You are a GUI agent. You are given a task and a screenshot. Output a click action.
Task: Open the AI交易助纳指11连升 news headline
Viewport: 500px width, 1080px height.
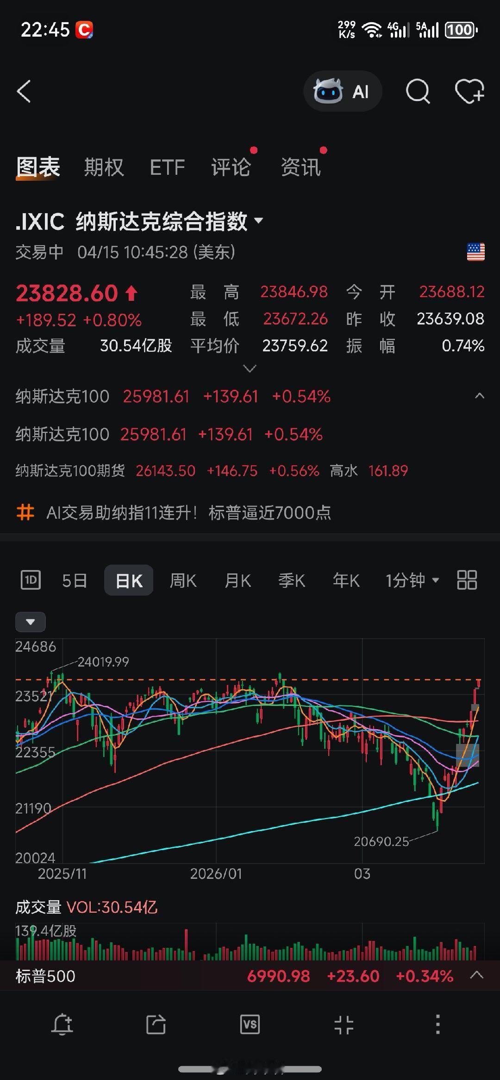pyautogui.click(x=188, y=513)
